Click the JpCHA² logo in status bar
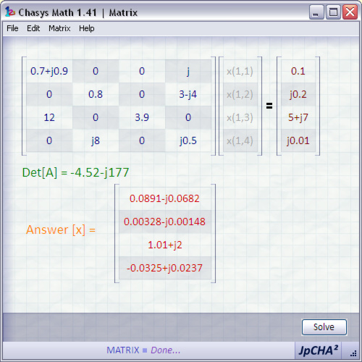Image resolution: width=362 pixels, height=362 pixels. tap(318, 350)
